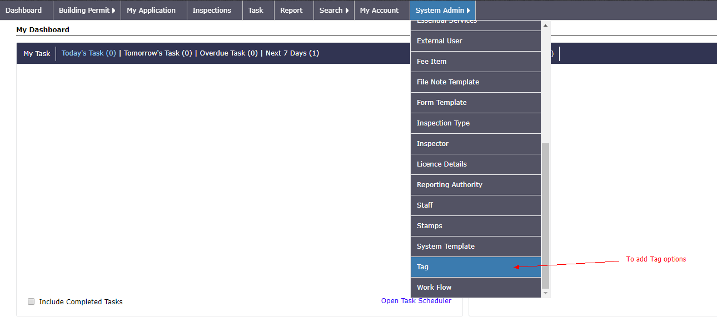This screenshot has height=327, width=717.
Task: Open Licence Details
Action: pyautogui.click(x=476, y=164)
